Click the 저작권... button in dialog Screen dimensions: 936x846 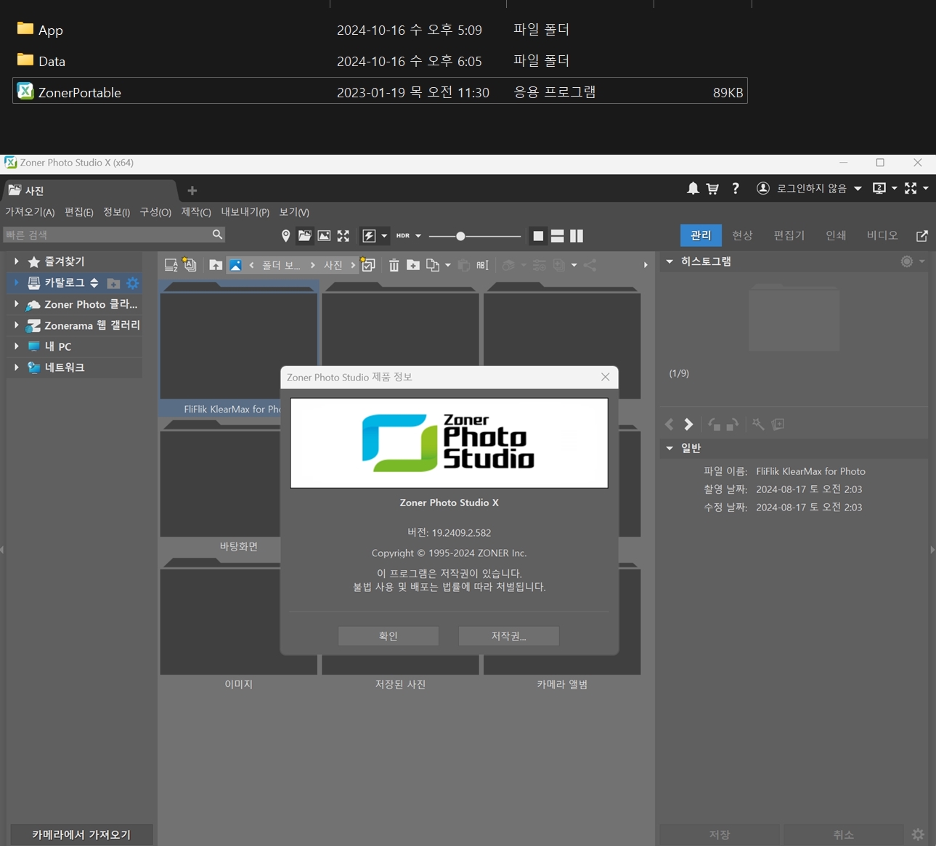[x=508, y=636]
